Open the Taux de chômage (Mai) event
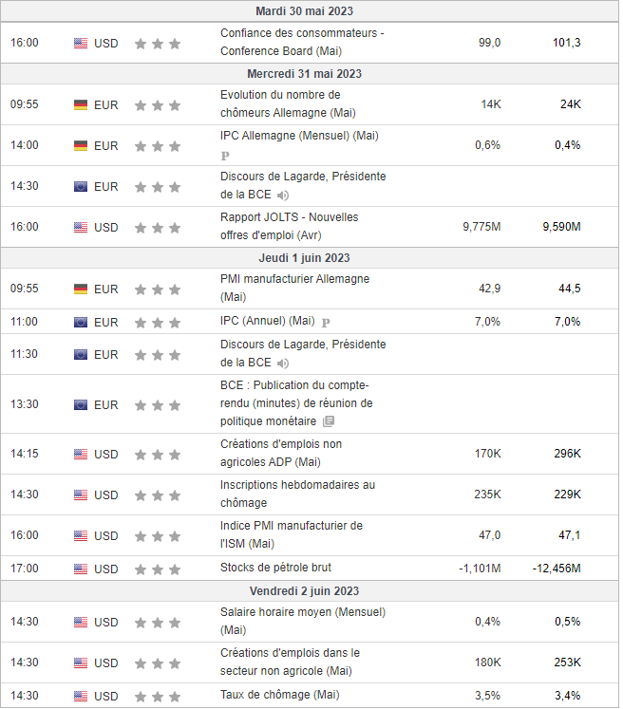 coord(279,695)
